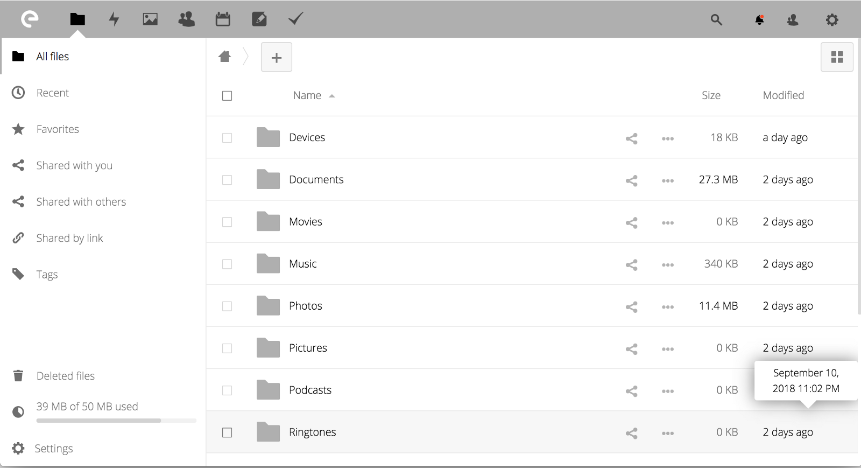
Task: Open the notifications bell
Action: click(759, 20)
